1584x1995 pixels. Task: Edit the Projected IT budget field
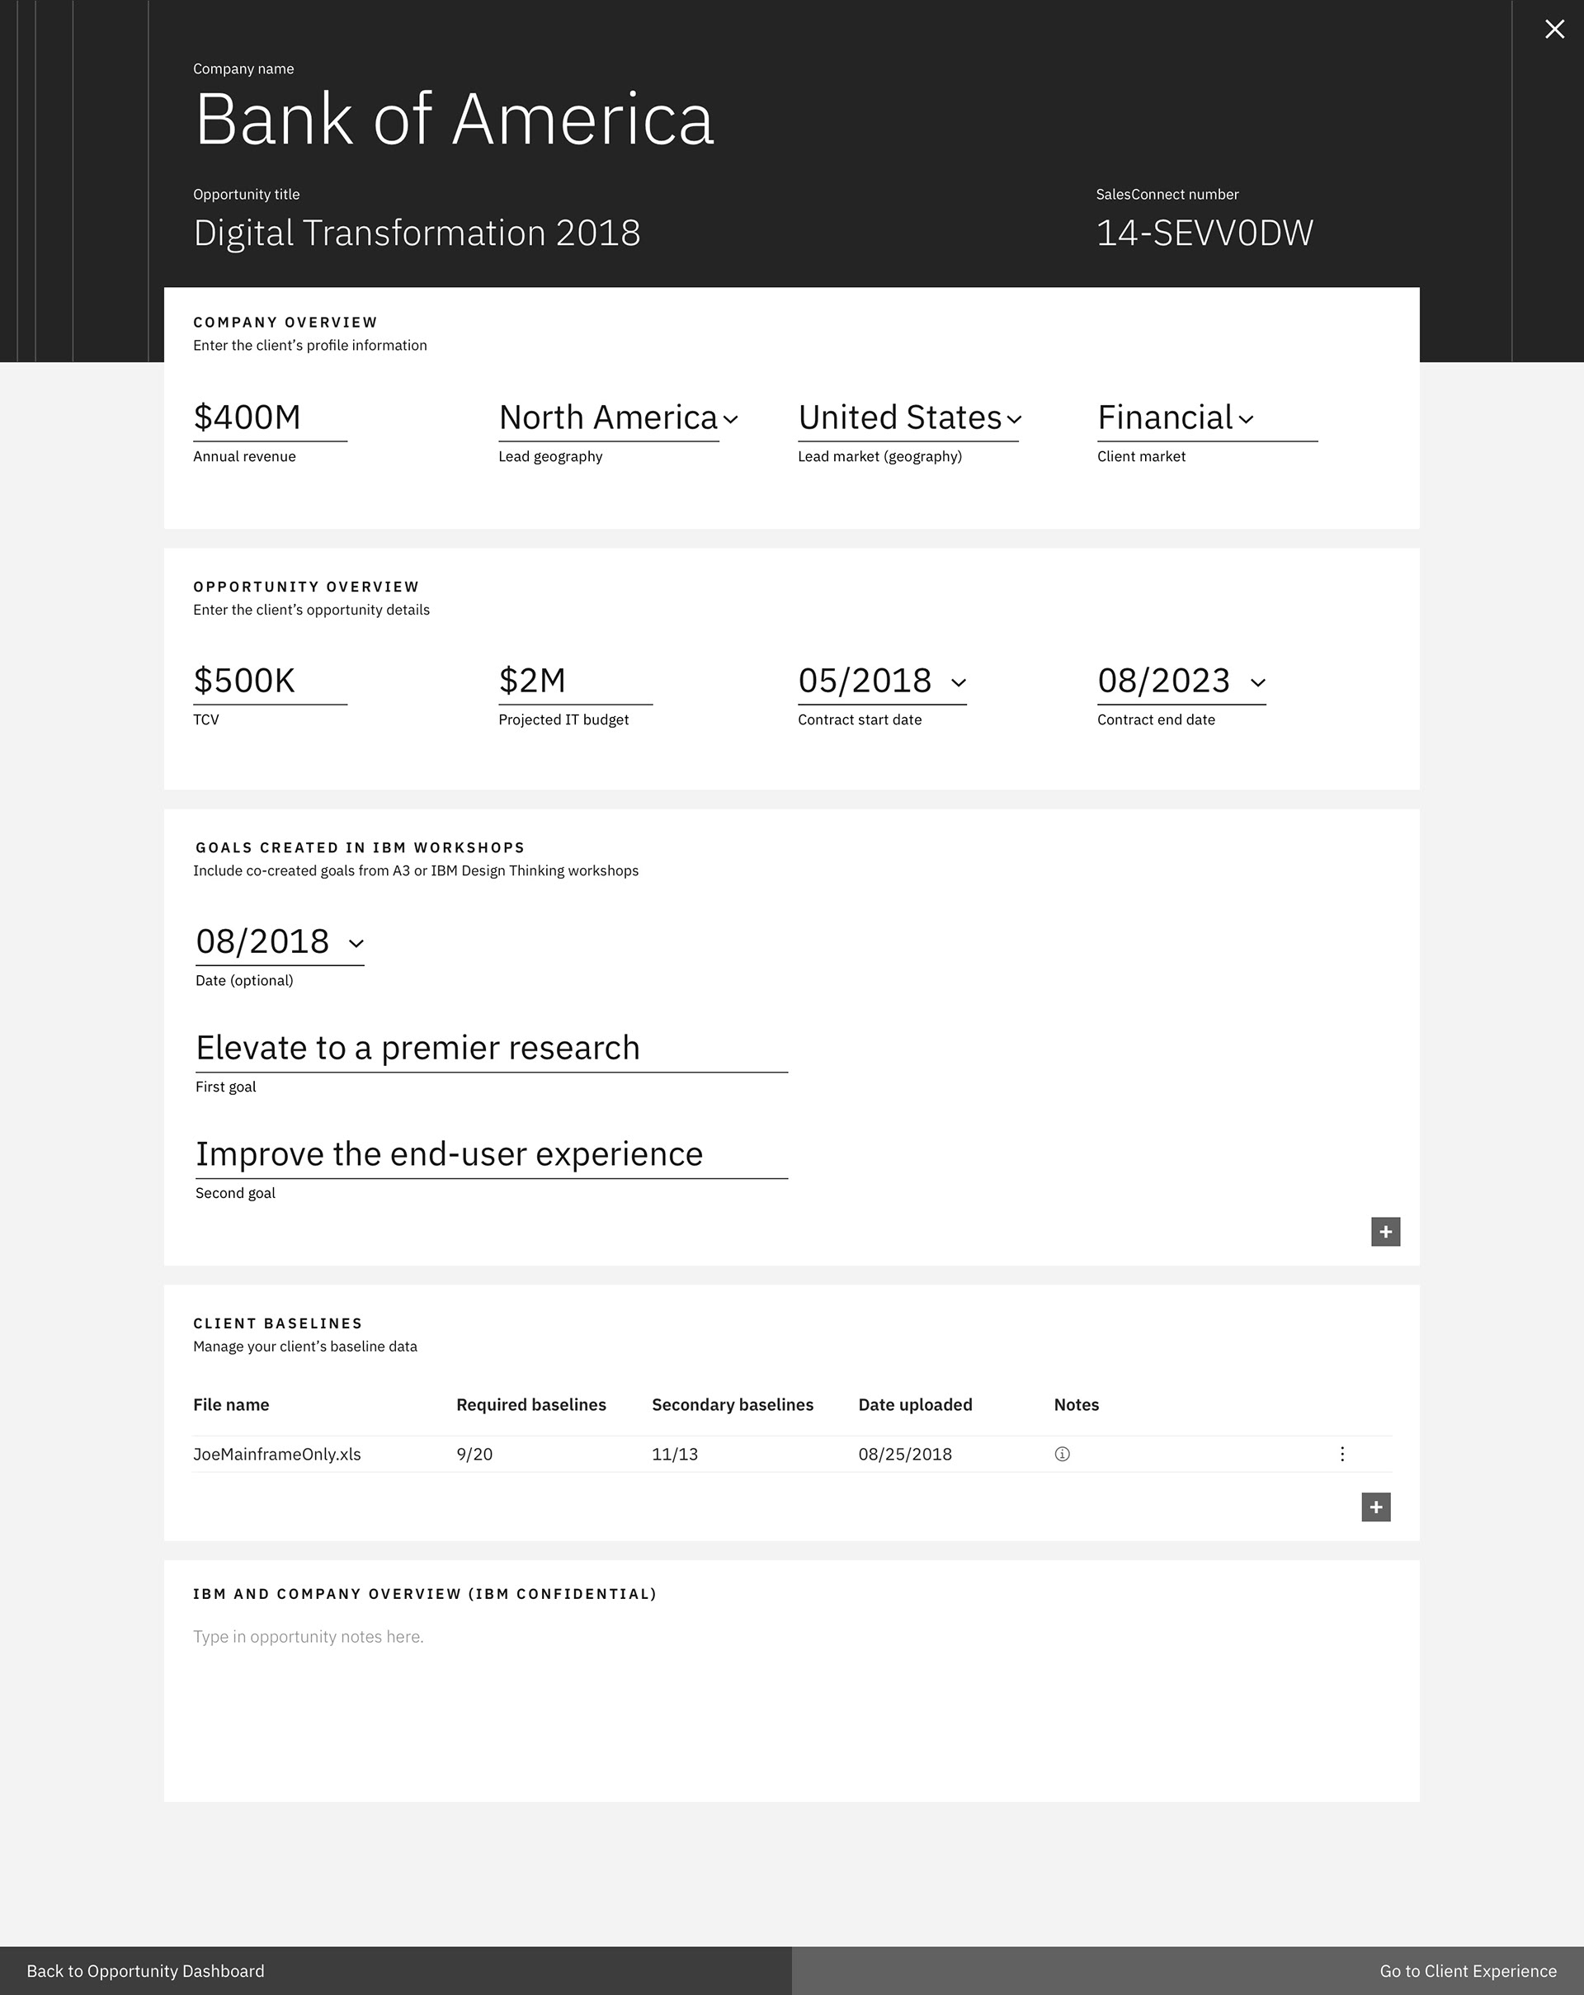(x=576, y=682)
